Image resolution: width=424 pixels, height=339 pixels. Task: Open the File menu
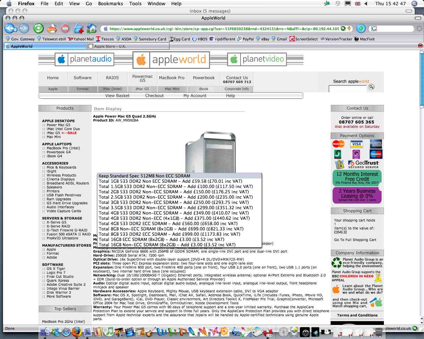44,4
